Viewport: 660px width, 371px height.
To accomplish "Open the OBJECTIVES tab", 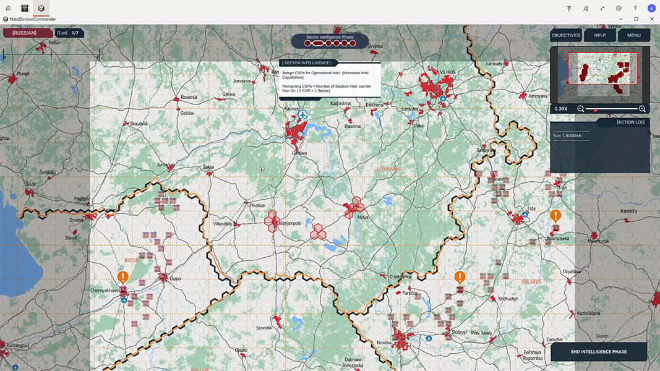I will (x=566, y=35).
